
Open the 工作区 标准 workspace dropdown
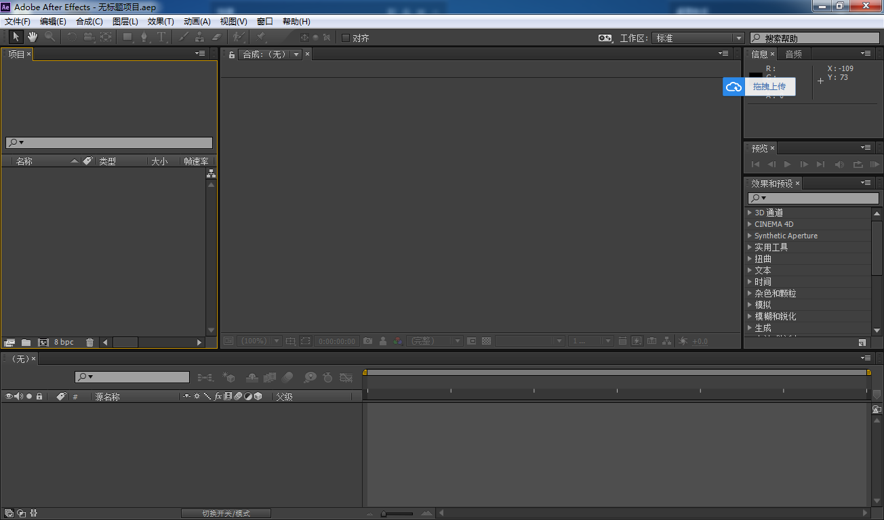tap(698, 39)
